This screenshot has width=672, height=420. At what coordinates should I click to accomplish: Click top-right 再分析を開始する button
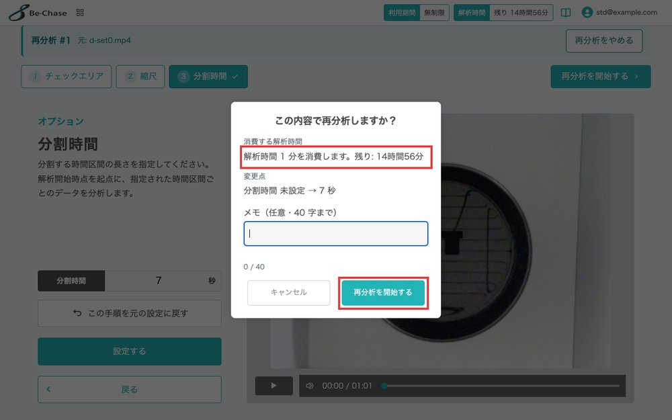[x=600, y=77]
